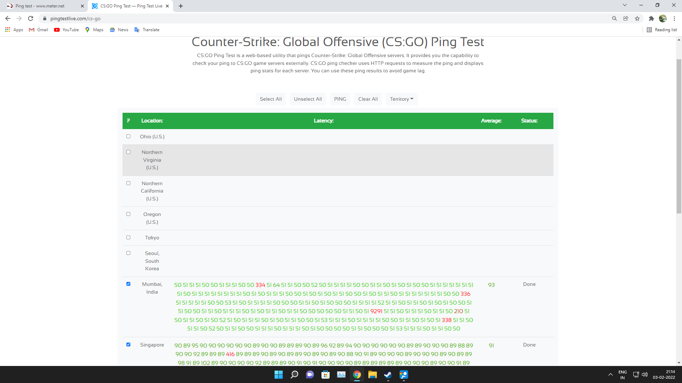Open Gmail bookmark
This screenshot has height=383, width=682.
pyautogui.click(x=38, y=30)
